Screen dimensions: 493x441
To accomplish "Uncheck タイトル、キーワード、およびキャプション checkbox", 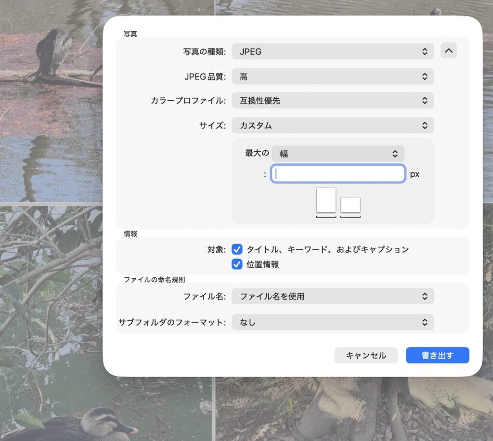I will click(237, 249).
